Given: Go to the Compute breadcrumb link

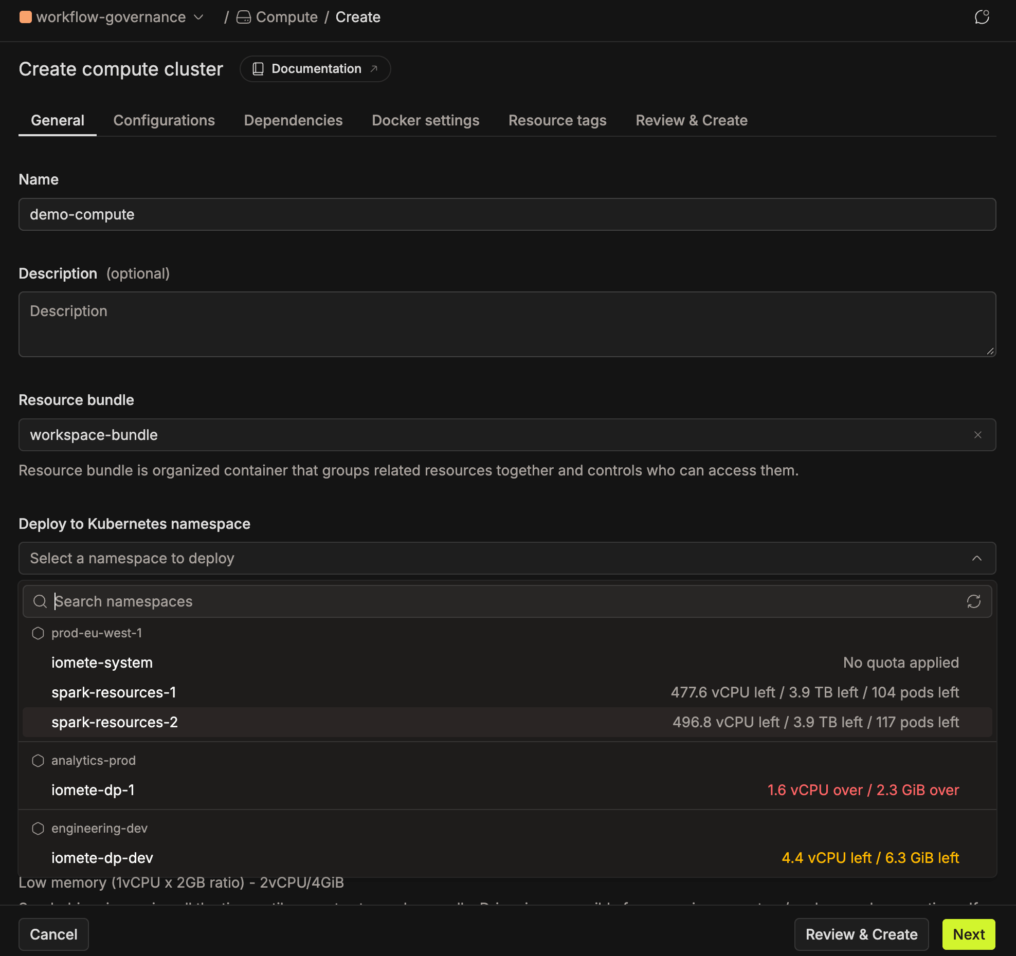Looking at the screenshot, I should click(286, 17).
